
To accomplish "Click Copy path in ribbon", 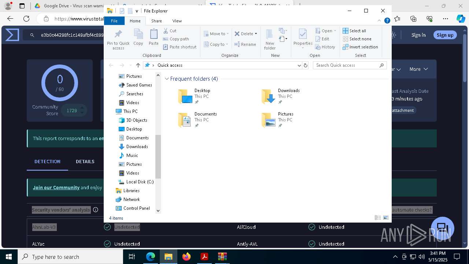I will 176,39.
